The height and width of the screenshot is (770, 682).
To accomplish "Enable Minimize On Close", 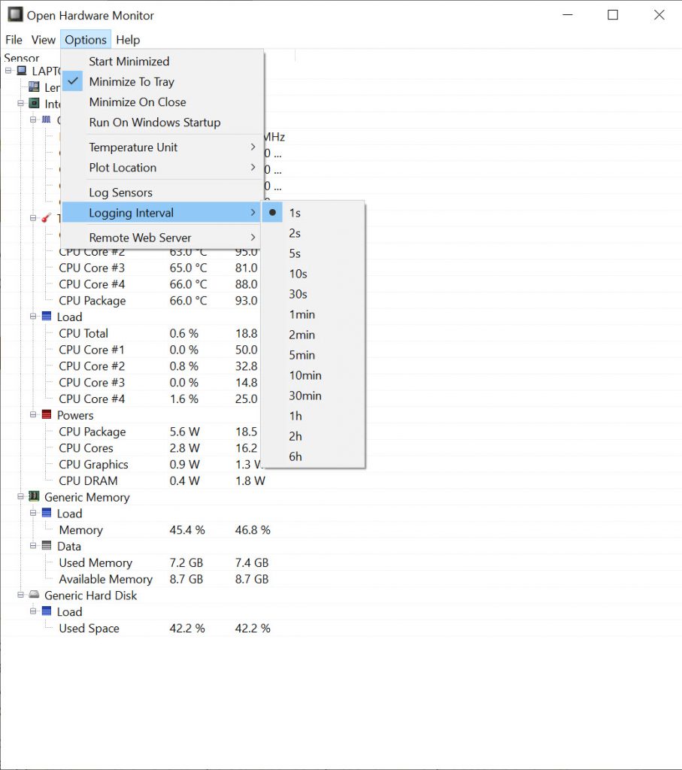I will pos(162,102).
